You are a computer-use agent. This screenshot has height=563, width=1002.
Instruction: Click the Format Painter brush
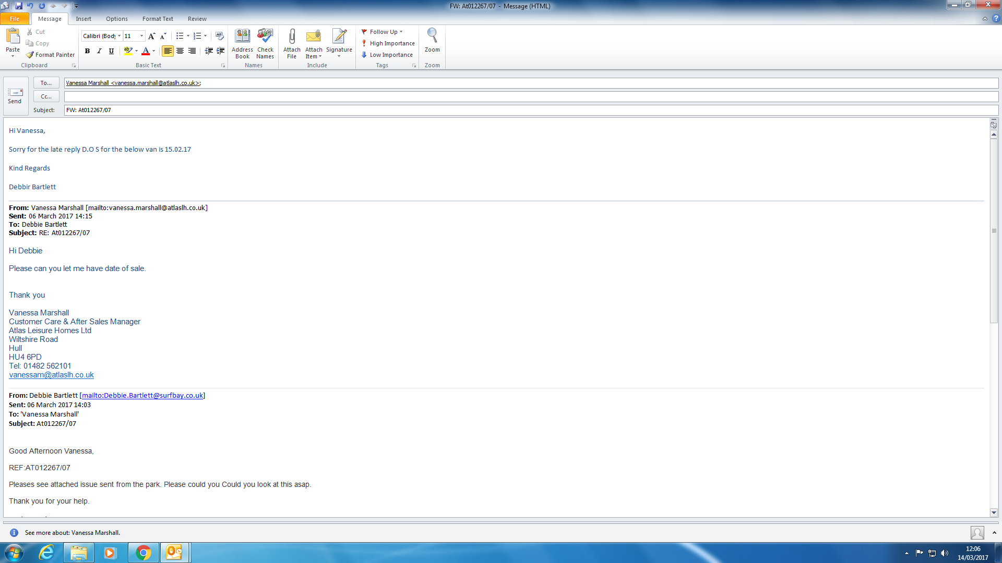pos(50,55)
